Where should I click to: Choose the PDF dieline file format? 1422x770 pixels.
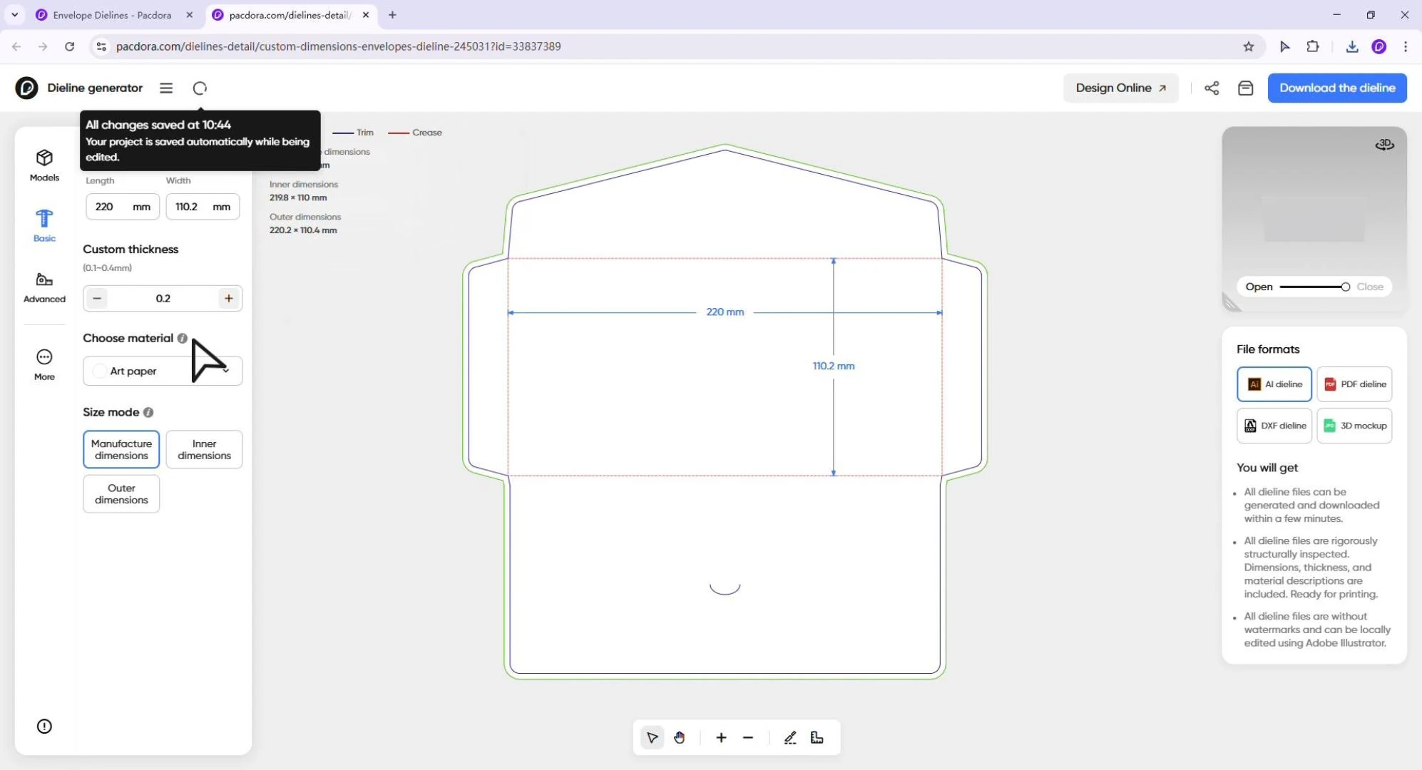pyautogui.click(x=1354, y=384)
